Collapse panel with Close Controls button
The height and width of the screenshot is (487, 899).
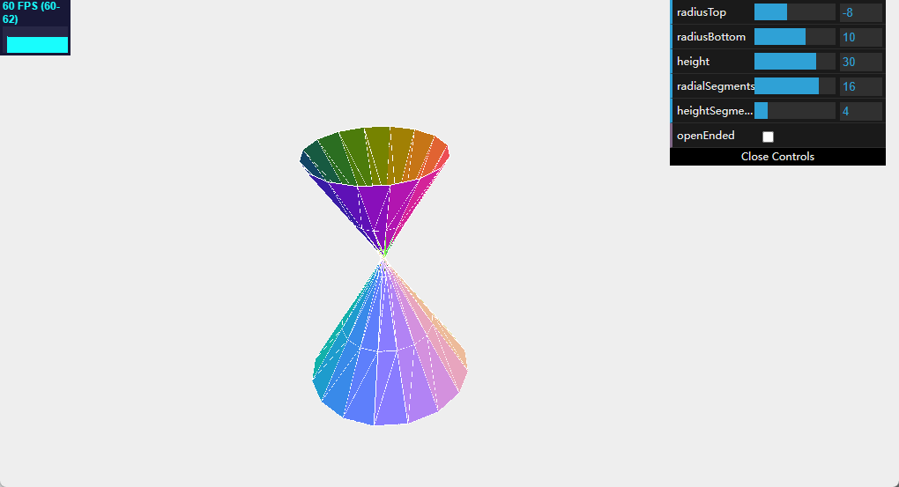click(777, 157)
